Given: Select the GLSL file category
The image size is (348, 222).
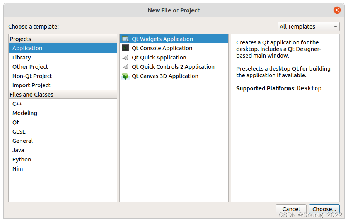Looking at the screenshot, I should coord(19,132).
